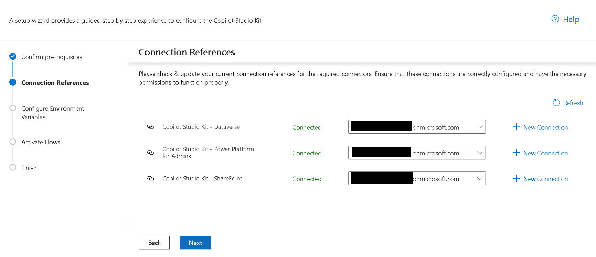
Task: Click the step circle for Configure Environment Variables
Action: tap(13, 108)
